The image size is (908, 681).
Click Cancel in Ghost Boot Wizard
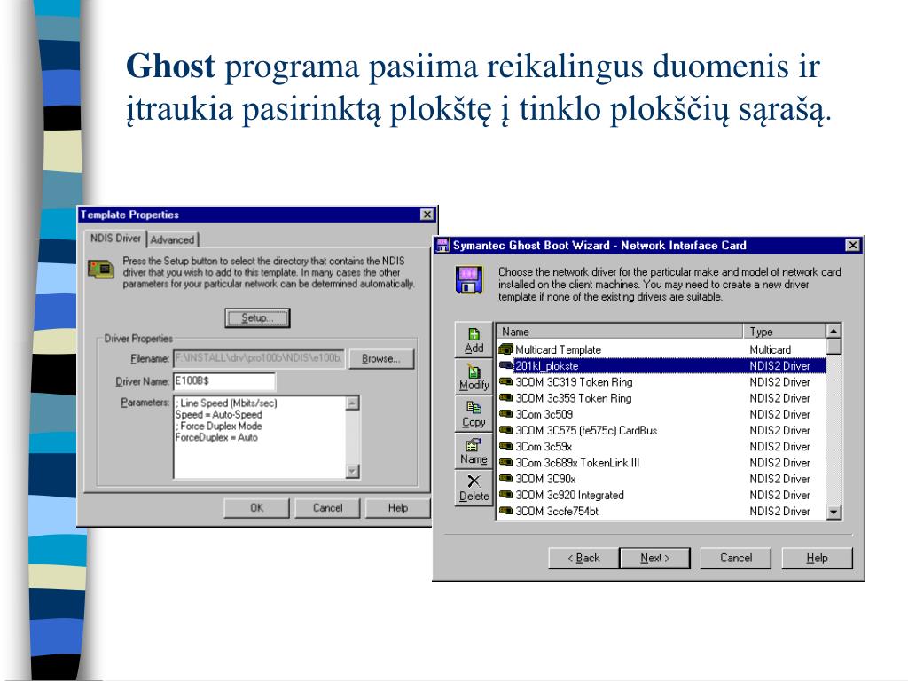click(736, 559)
